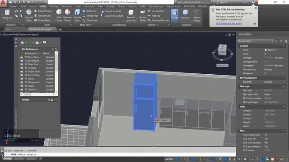Switch to the Layout1 tab
This screenshot has height=162, width=289.
pos(19,158)
